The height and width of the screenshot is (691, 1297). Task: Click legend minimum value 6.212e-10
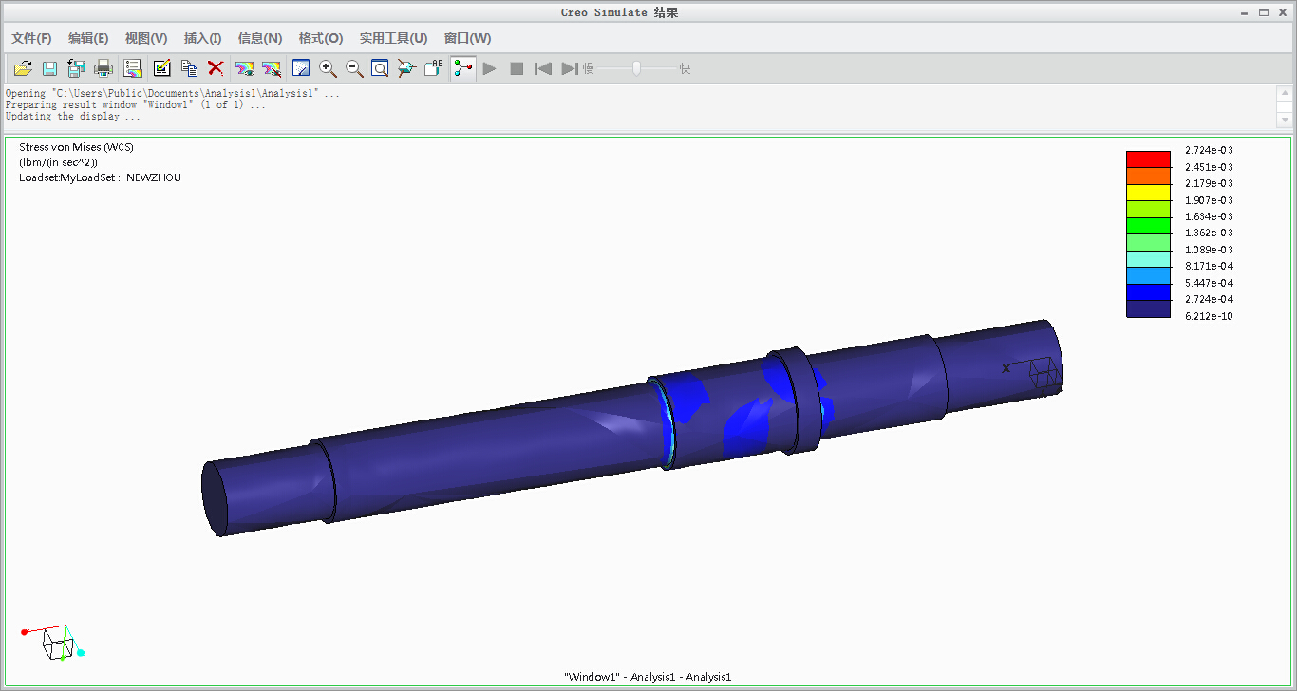1210,316
